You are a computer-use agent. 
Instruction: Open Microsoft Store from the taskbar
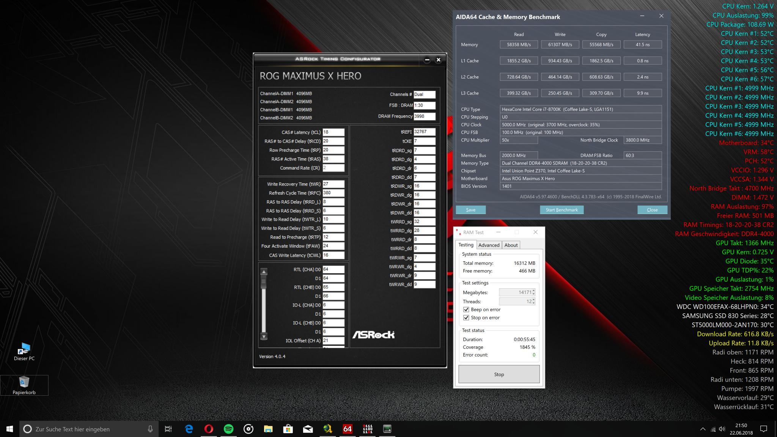[x=288, y=429]
